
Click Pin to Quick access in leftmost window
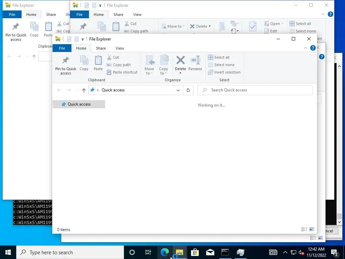pos(16,31)
